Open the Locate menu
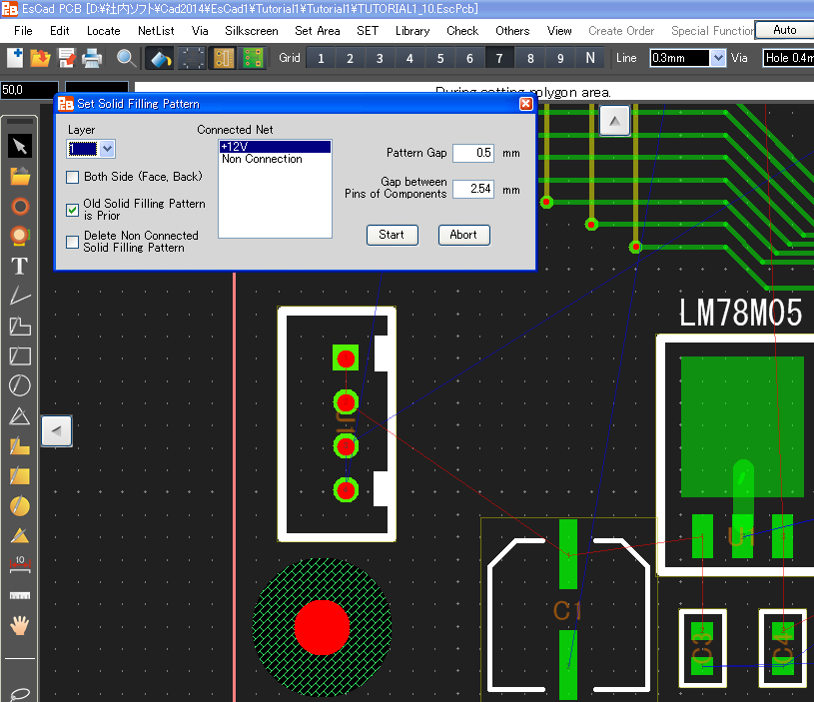The width and height of the screenshot is (814, 702). click(x=103, y=31)
